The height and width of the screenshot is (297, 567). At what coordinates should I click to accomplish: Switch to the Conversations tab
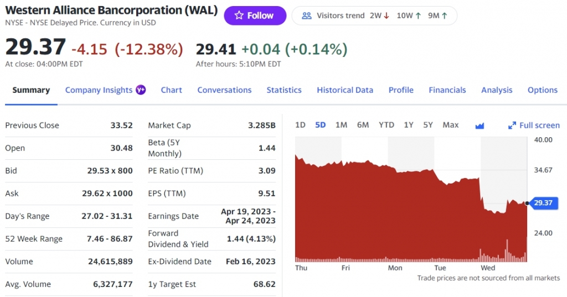[x=224, y=90]
